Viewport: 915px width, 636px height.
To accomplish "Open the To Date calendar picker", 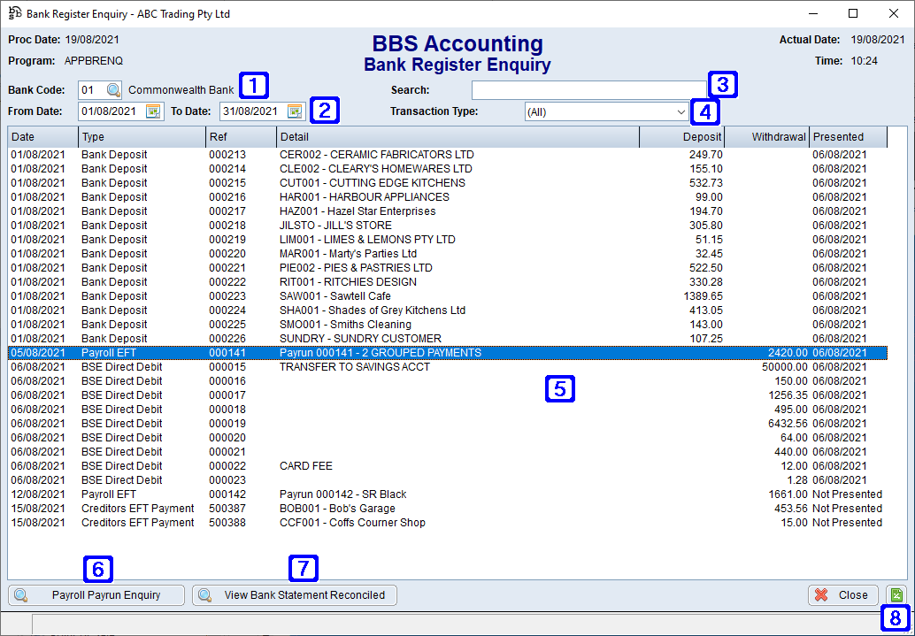I will [294, 110].
